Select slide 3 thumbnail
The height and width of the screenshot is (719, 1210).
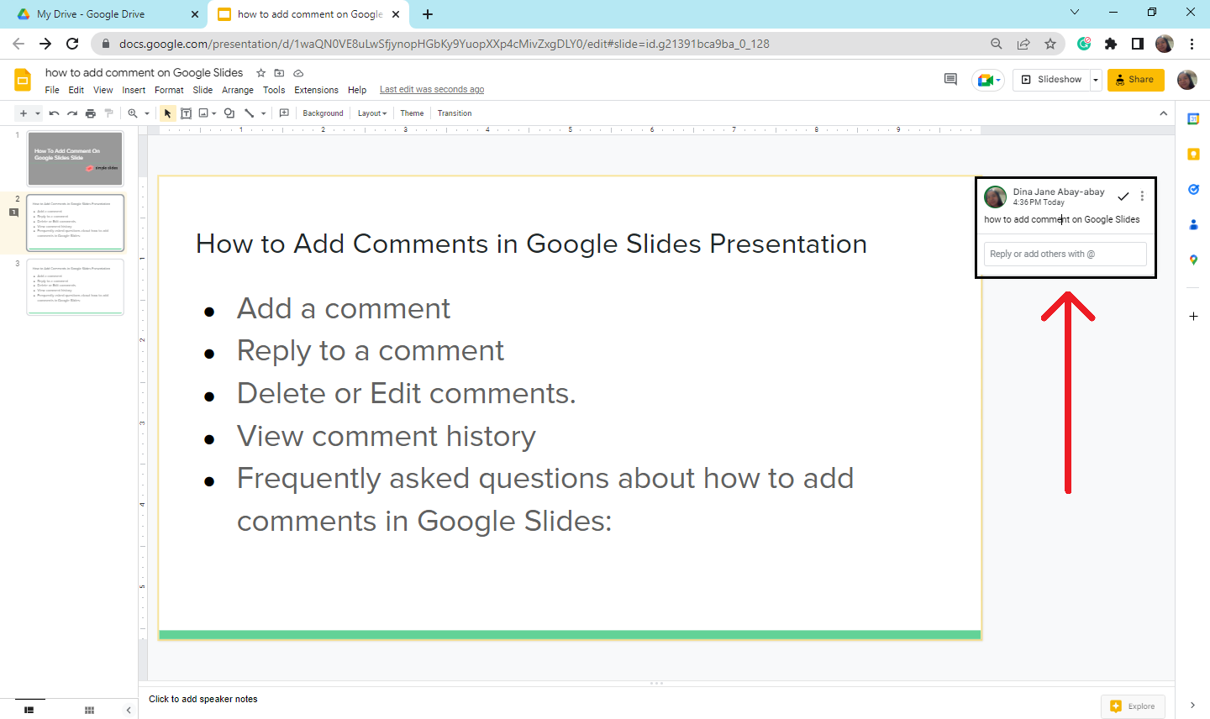[75, 286]
